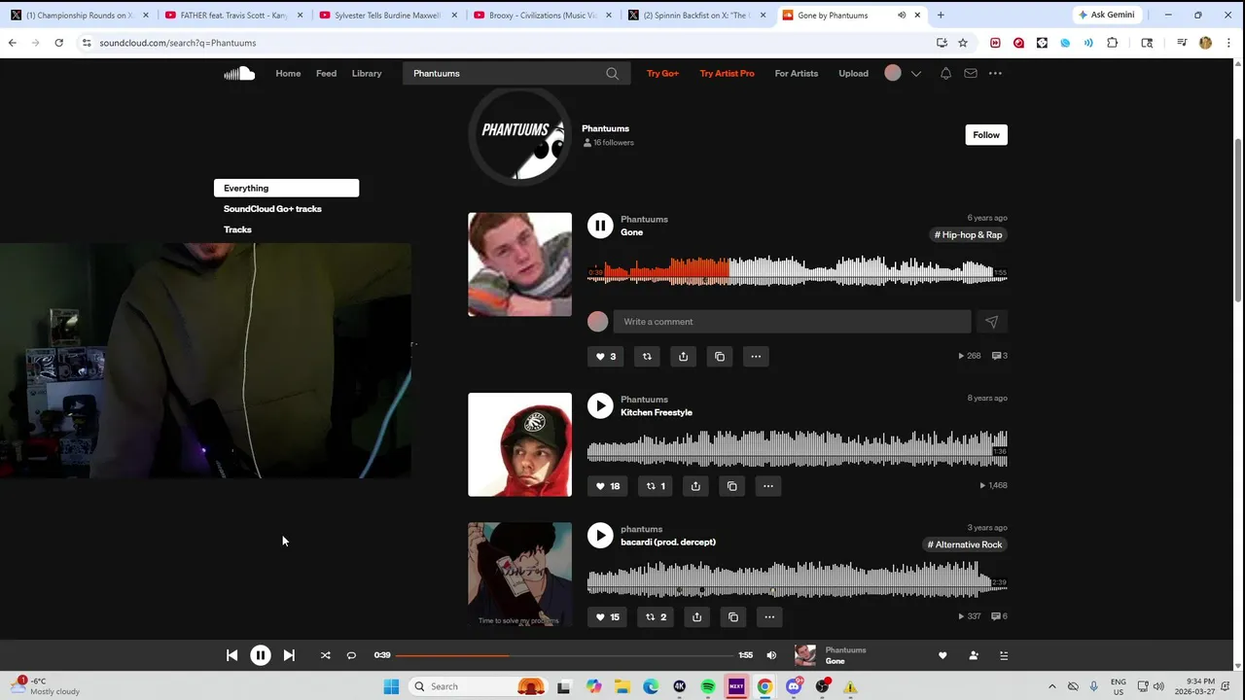
Task: Open the header more options dots
Action: coord(995,73)
